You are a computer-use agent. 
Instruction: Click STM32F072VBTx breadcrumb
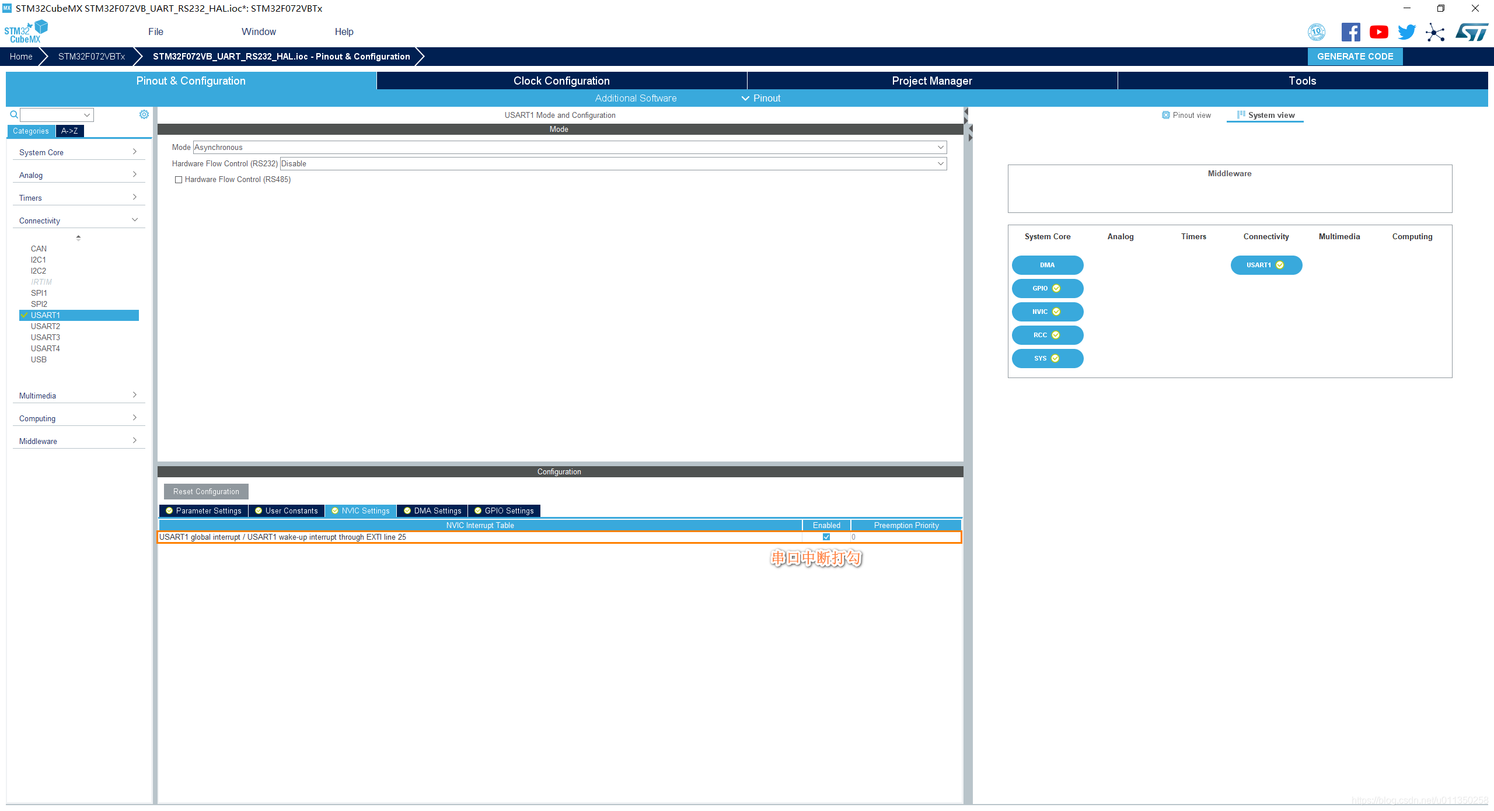point(92,57)
